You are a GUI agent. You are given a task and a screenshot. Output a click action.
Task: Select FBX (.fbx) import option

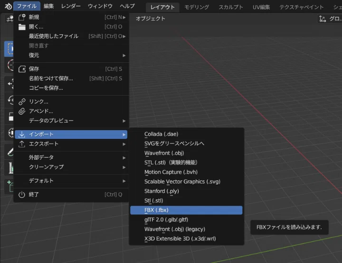[x=186, y=210]
